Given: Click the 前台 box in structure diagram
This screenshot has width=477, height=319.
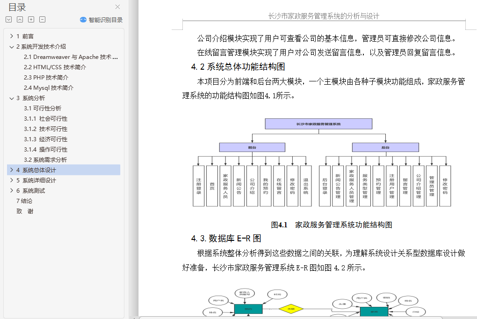Looking at the screenshot, I should pyautogui.click(x=252, y=147).
